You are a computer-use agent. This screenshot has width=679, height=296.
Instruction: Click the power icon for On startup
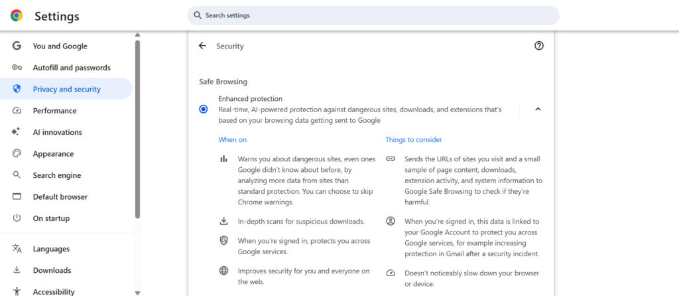(17, 218)
